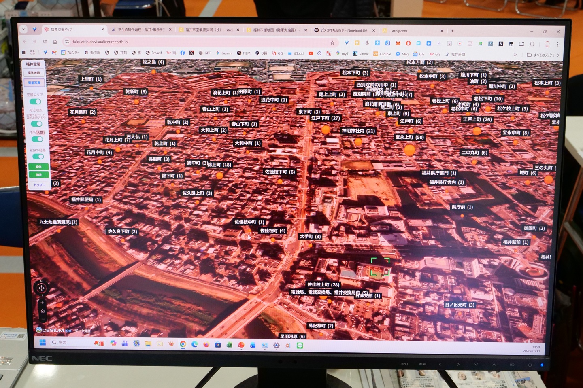Open the X (Twitter) bookmark icon
Viewport: 583px width, 388px height.
[191, 53]
